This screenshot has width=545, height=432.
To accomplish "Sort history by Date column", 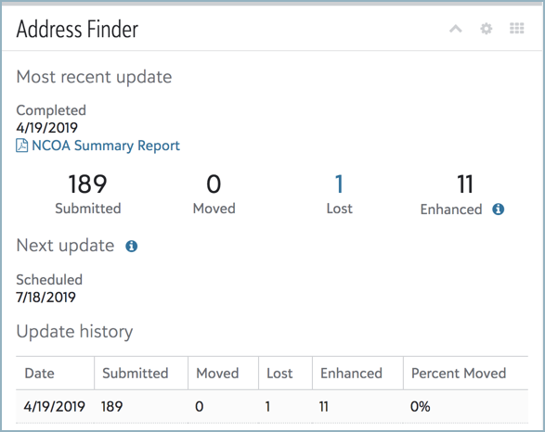I will [x=39, y=374].
